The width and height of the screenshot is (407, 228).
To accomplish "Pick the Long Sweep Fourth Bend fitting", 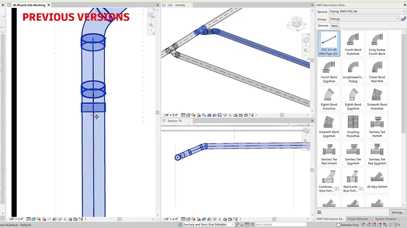I will point(377,43).
